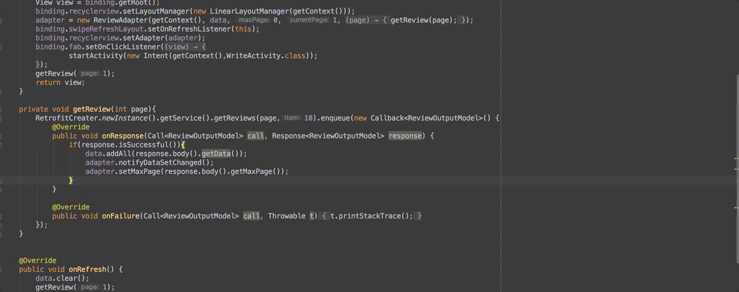Viewport: 739px width, 292px height.
Task: Click the item: inlay hint before 10
Action: 292,118
